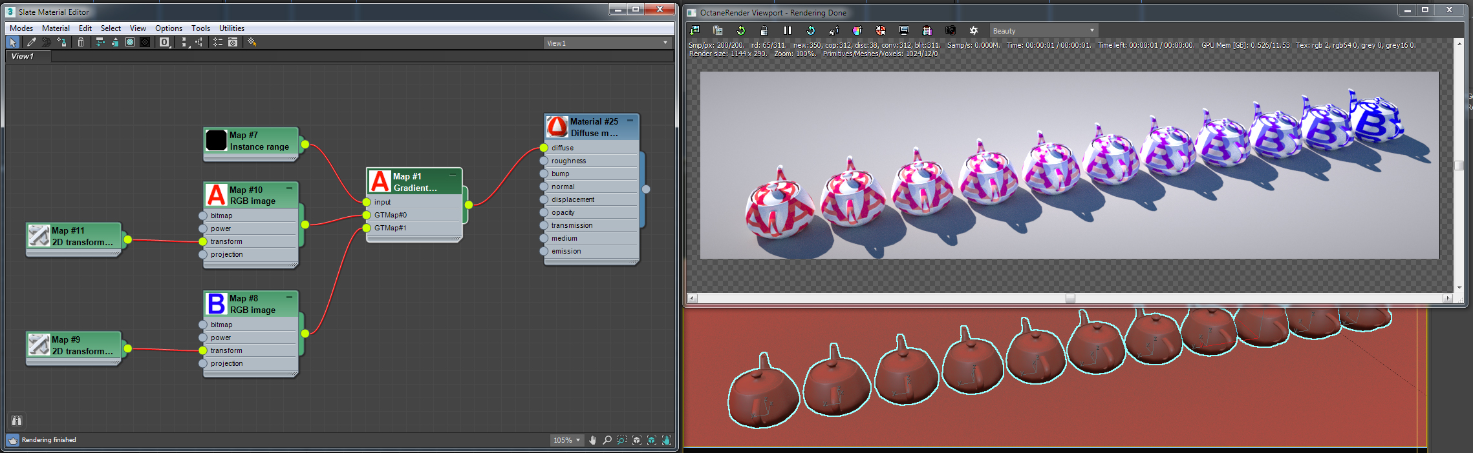
Task: Collapse Map #10 RGB image node
Action: 289,188
